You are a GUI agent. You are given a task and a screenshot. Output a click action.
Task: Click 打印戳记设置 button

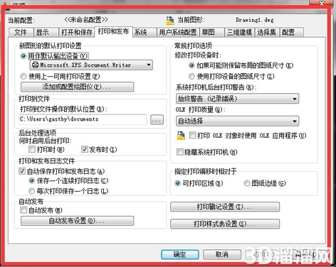click(x=225, y=207)
